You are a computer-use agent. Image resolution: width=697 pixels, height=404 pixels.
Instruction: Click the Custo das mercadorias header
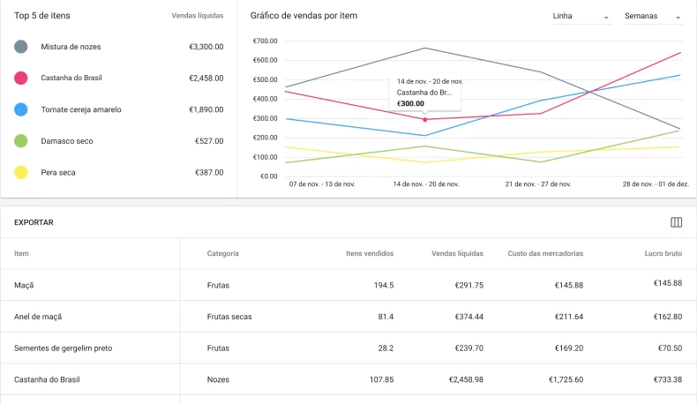point(545,253)
